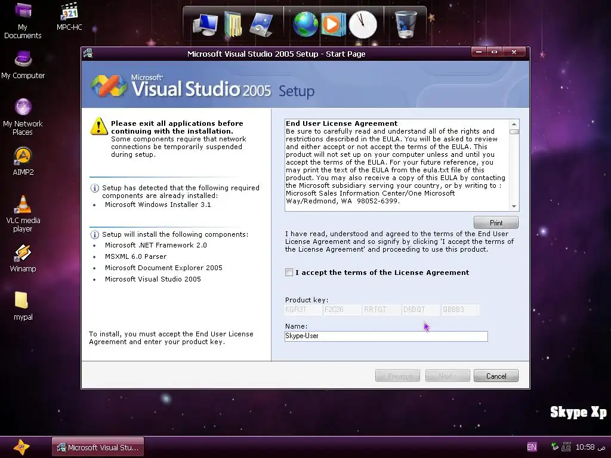Click the 'Name:' label
The width and height of the screenshot is (611, 458).
[x=296, y=326]
